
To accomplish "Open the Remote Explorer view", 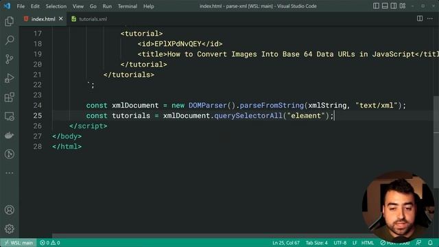I will coord(9,116).
